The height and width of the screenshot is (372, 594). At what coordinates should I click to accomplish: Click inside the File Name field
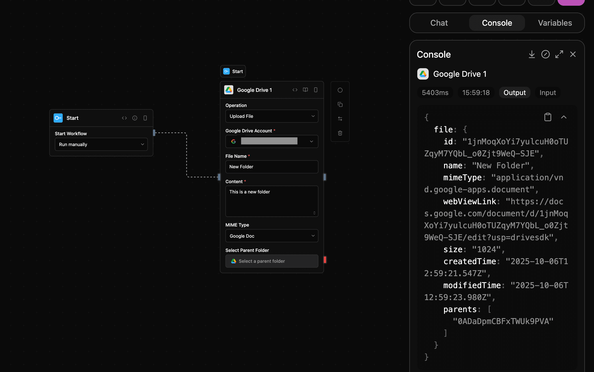pyautogui.click(x=271, y=167)
